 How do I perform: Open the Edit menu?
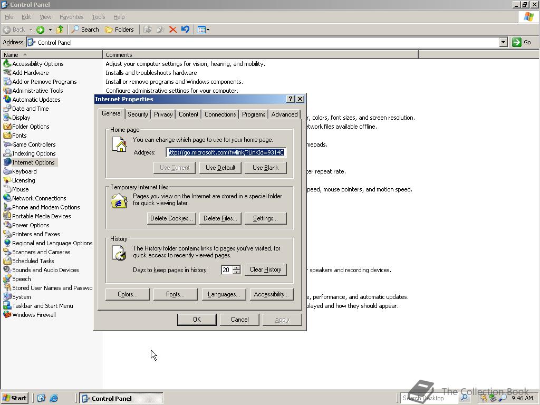tap(26, 17)
